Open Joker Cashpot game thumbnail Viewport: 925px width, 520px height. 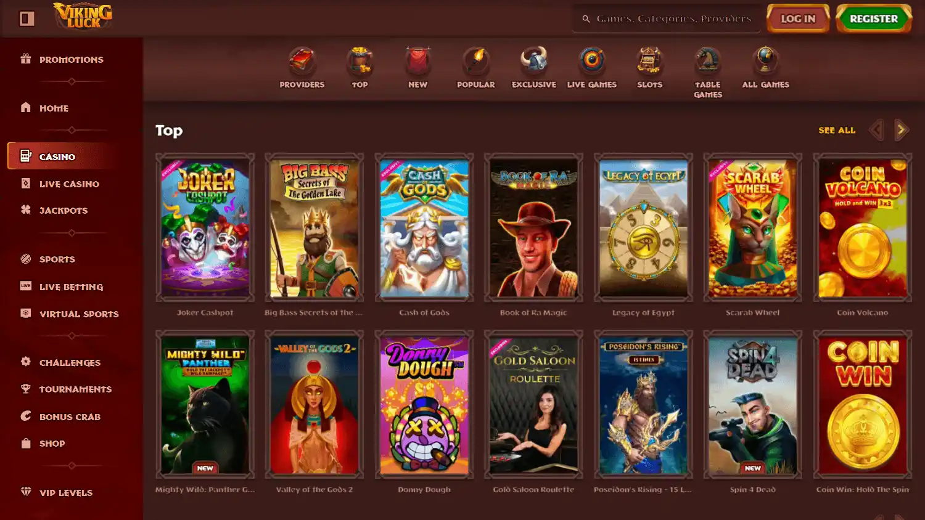pos(205,227)
